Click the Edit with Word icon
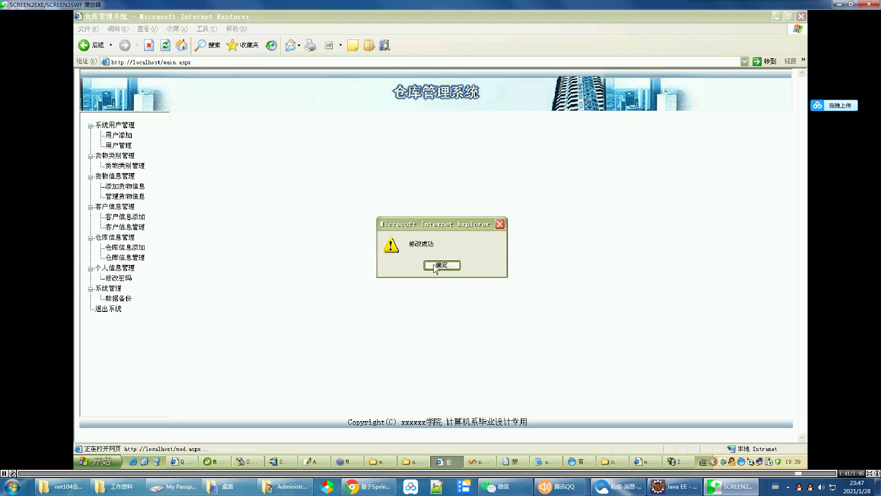Viewport: 881px width, 496px height. click(x=329, y=45)
